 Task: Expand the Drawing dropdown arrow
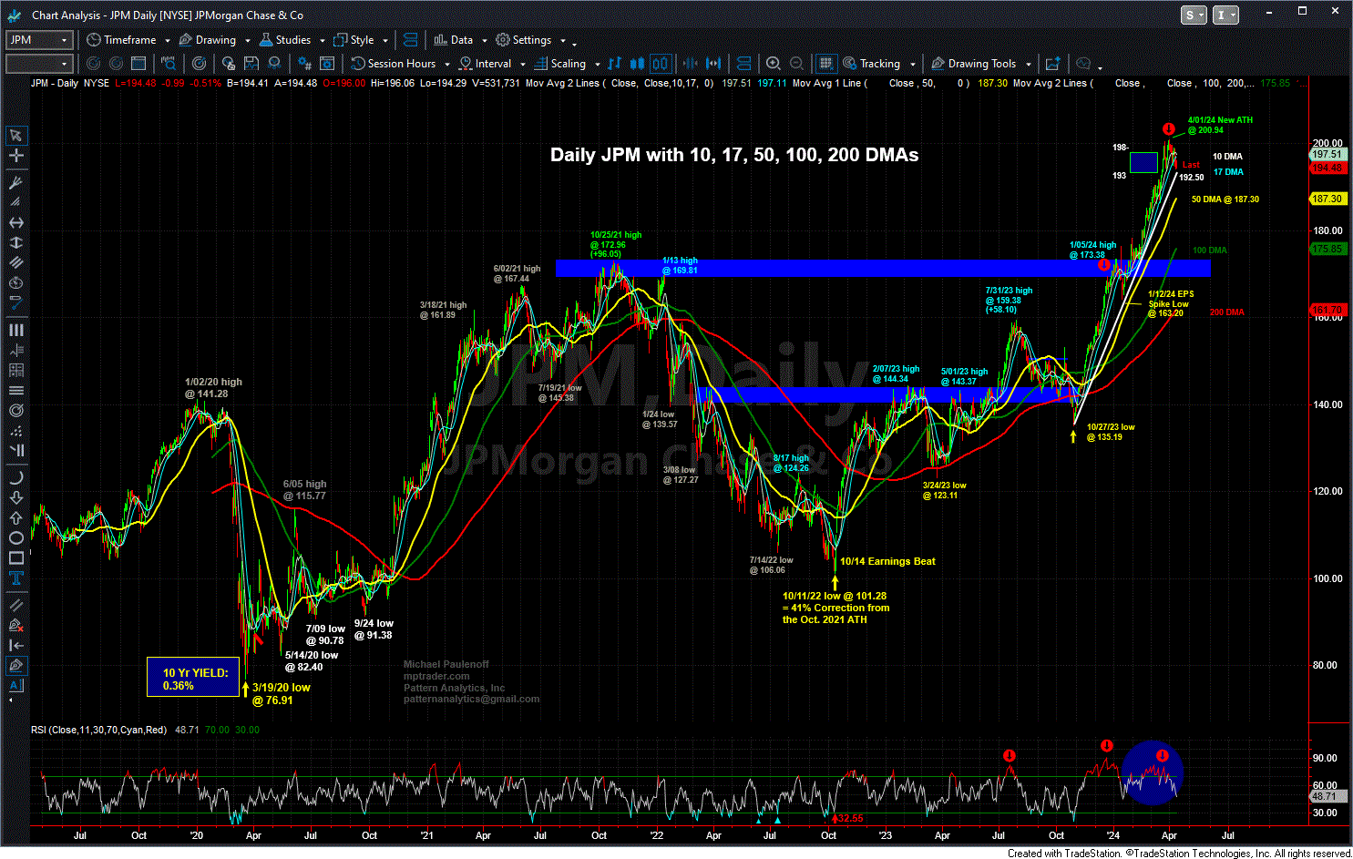[248, 40]
